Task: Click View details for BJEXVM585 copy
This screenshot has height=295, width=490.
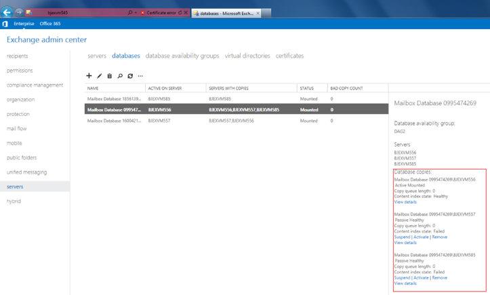Action: 405,283
